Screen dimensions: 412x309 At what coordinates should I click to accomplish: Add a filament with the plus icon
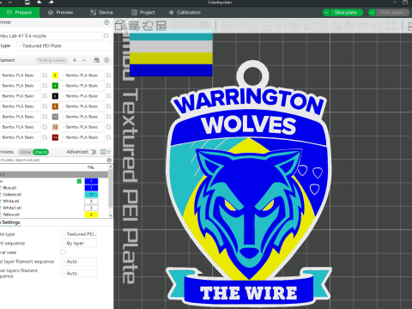tap(75, 60)
